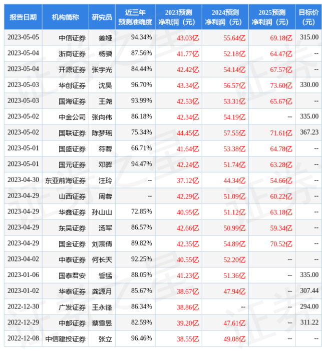Viewport: 322px width, 351px height.
Task: Click the accuracy value 96.46%
Action: point(142,338)
